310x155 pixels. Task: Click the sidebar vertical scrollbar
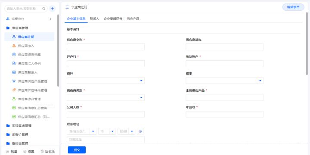coord(58,50)
